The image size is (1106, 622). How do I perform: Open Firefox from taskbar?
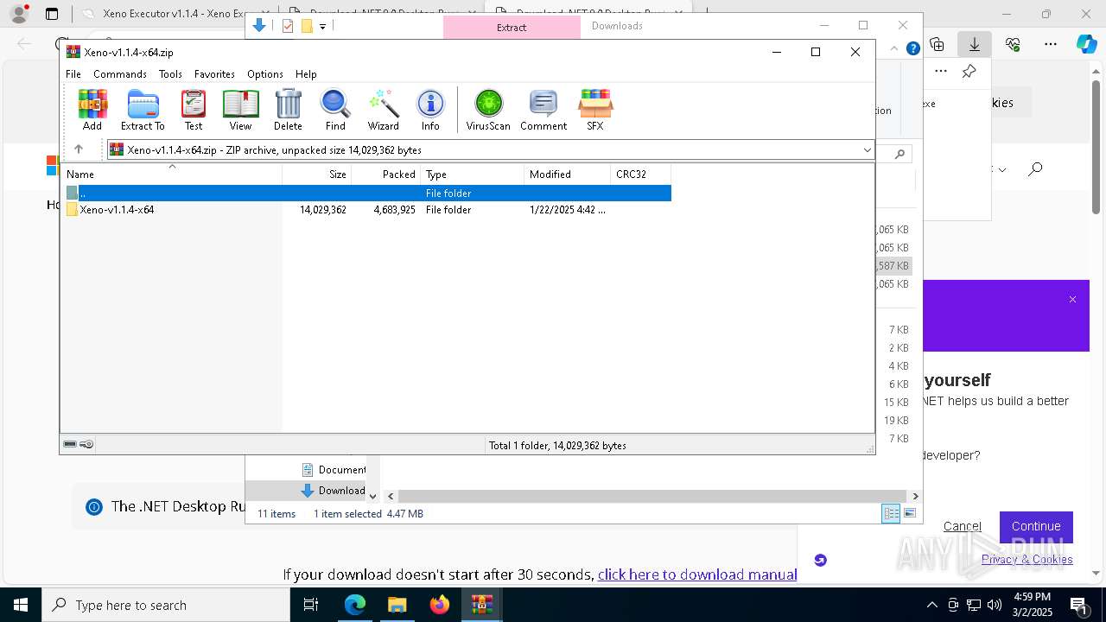pos(440,605)
